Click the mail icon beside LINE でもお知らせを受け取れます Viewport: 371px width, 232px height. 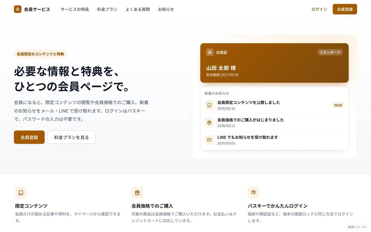point(209,140)
